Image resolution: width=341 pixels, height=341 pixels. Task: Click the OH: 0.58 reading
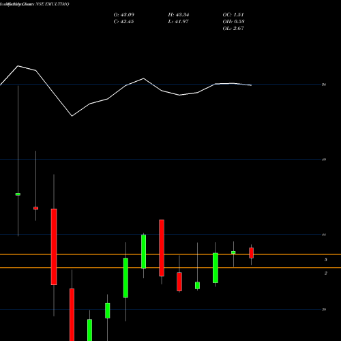(233, 22)
